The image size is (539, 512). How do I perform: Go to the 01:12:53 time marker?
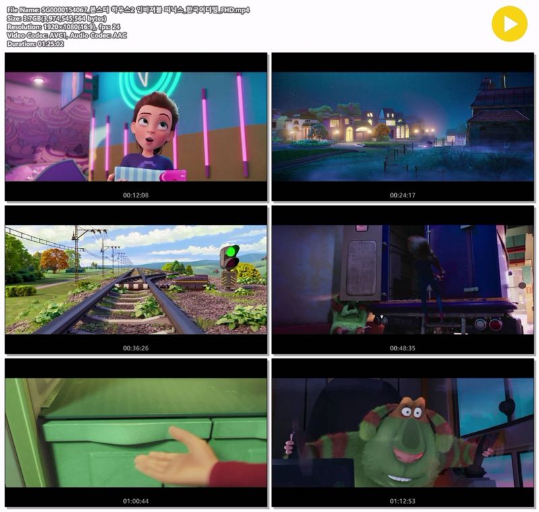(x=402, y=501)
